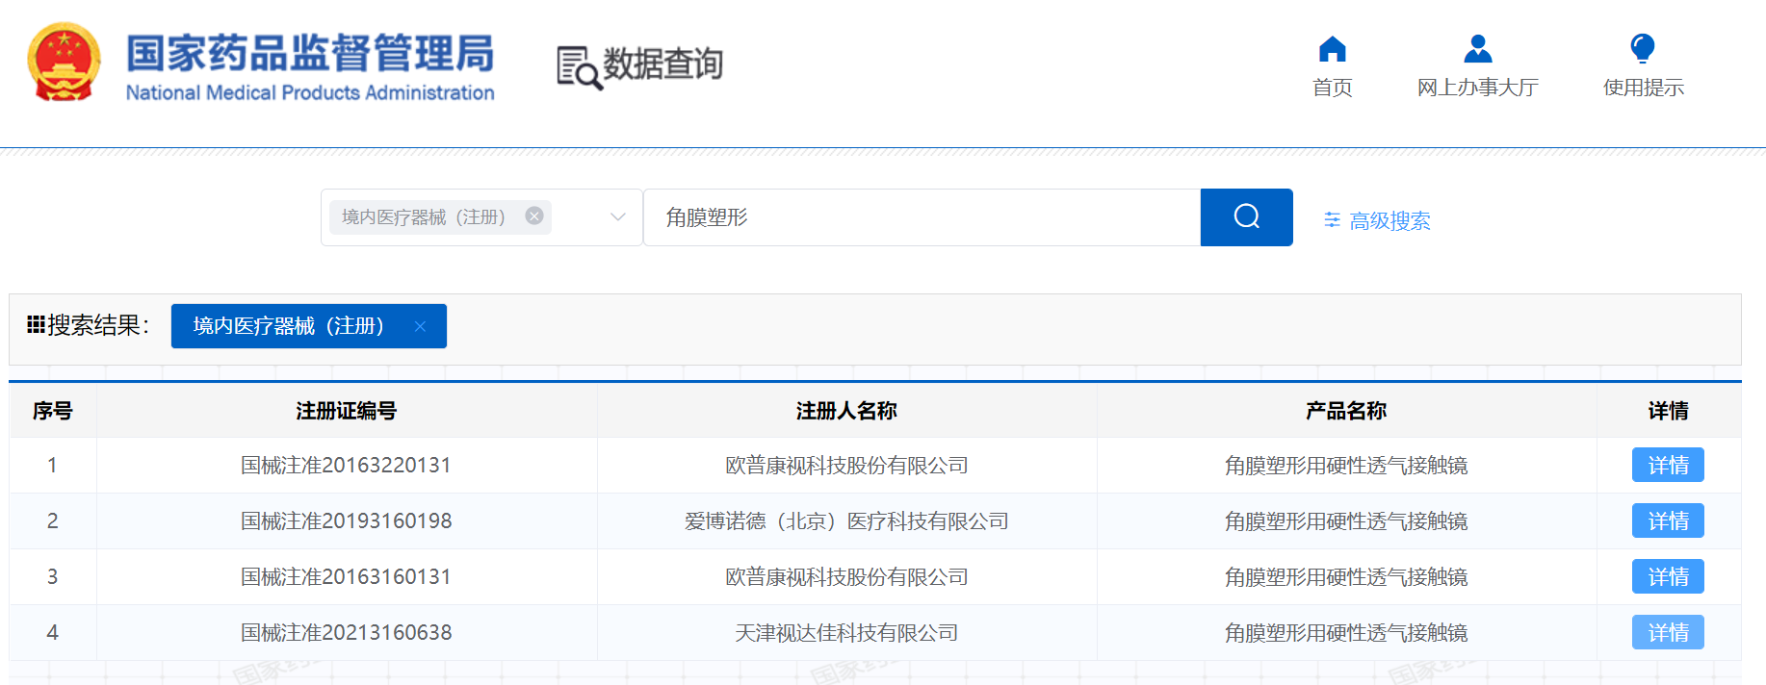Select the 境内医疗器械（注册） results tab

[x=289, y=326]
